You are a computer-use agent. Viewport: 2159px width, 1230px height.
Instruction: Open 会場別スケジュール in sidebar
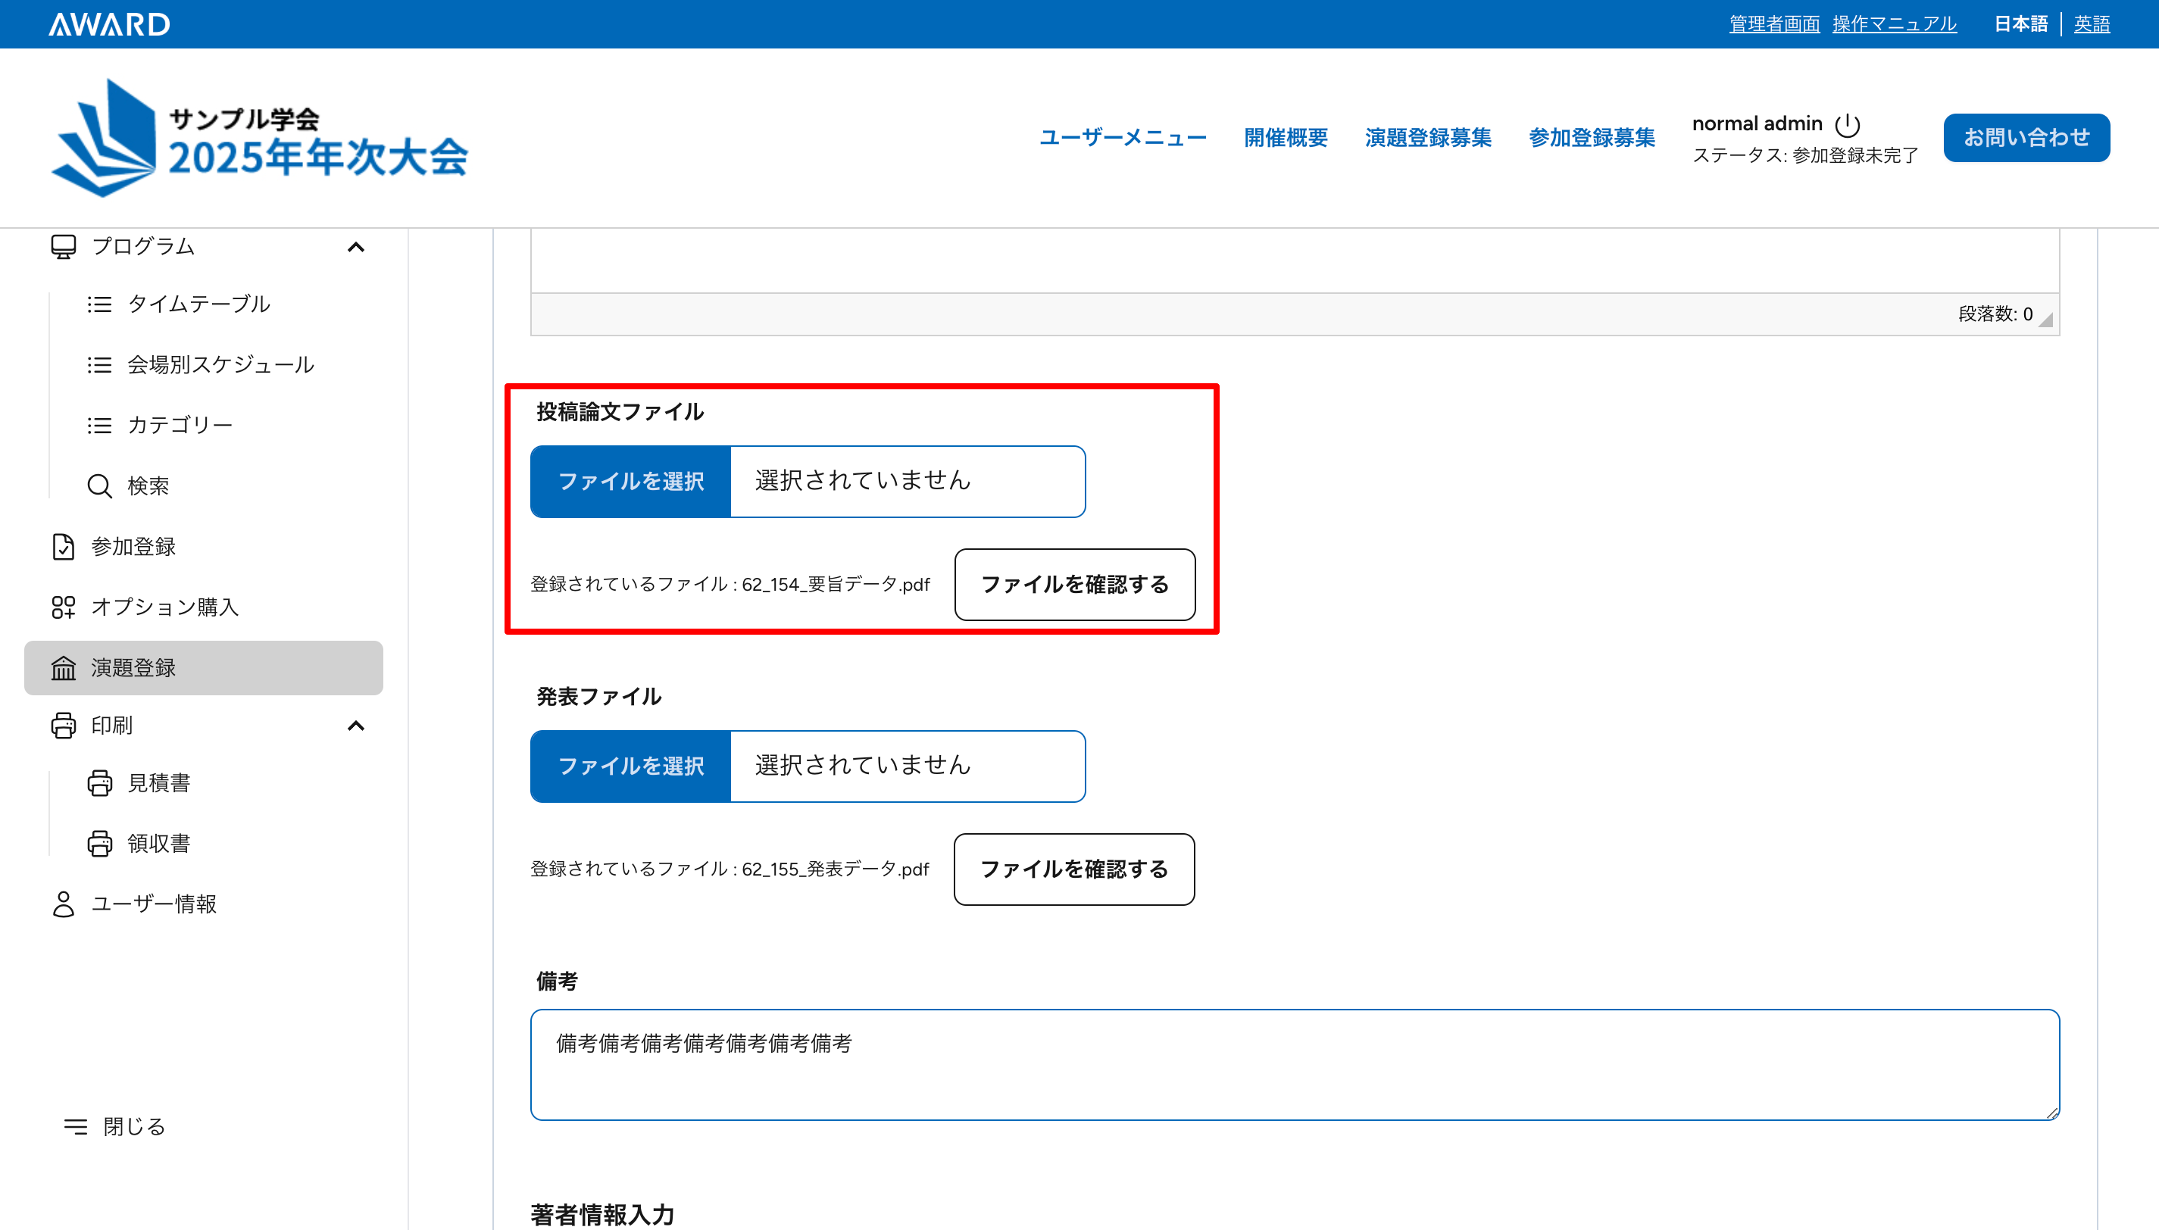(x=220, y=365)
